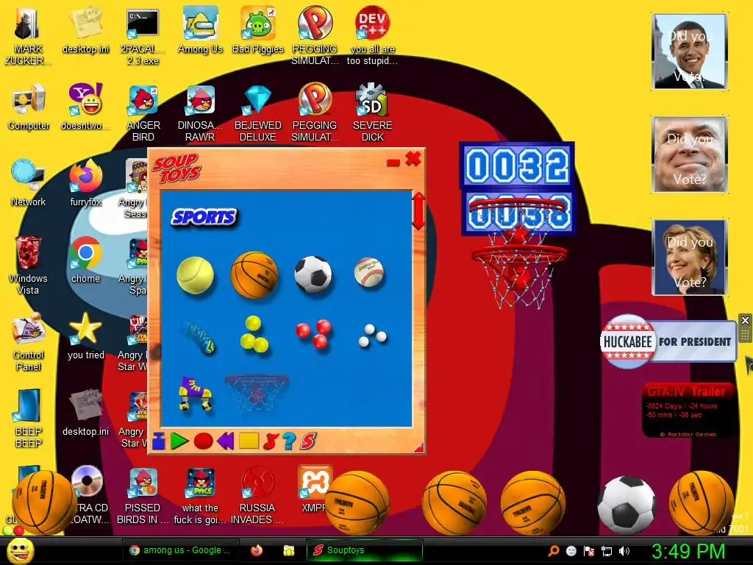Open the smiley-face Start button
The image size is (753, 565).
[x=20, y=550]
